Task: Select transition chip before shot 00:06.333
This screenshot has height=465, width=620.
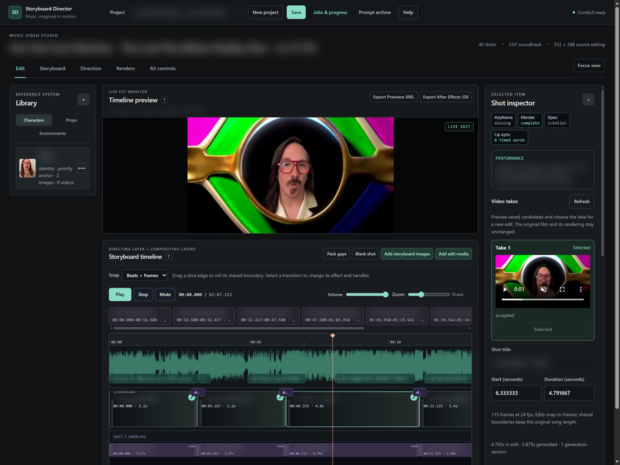Action: [286, 392]
